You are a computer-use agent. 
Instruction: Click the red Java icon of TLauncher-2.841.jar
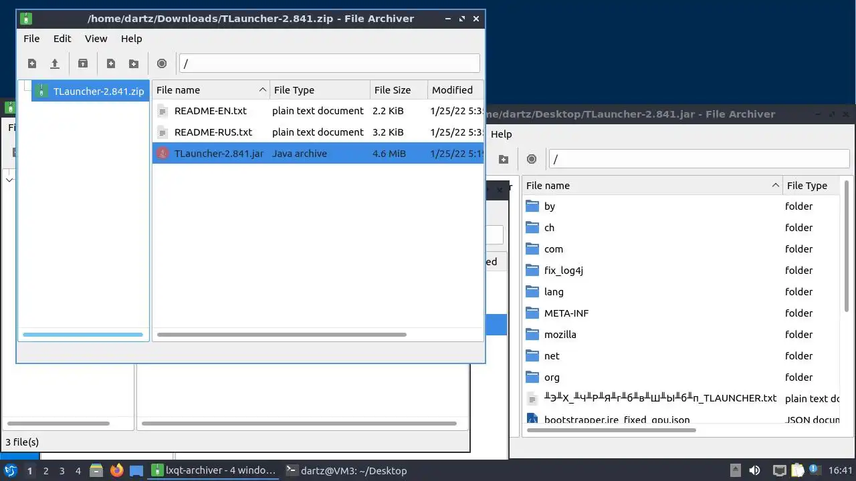(162, 154)
